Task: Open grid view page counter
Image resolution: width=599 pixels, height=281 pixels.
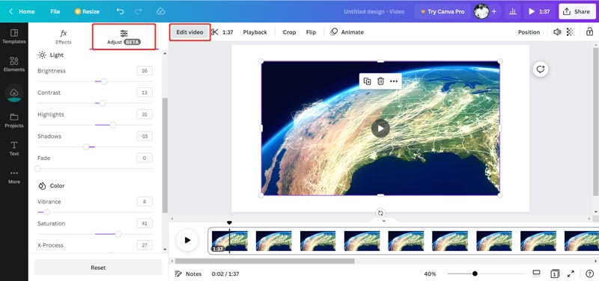Action: point(555,274)
